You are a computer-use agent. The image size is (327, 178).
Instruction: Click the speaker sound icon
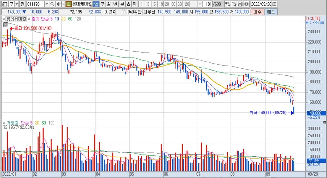click(58, 4)
